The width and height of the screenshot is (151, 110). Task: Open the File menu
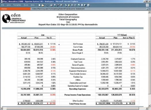(3, 5)
